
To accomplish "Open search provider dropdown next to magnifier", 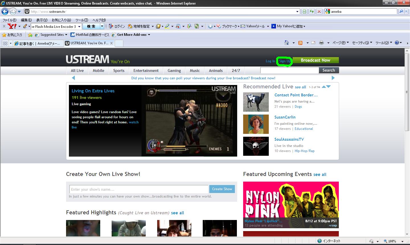I will [406, 11].
